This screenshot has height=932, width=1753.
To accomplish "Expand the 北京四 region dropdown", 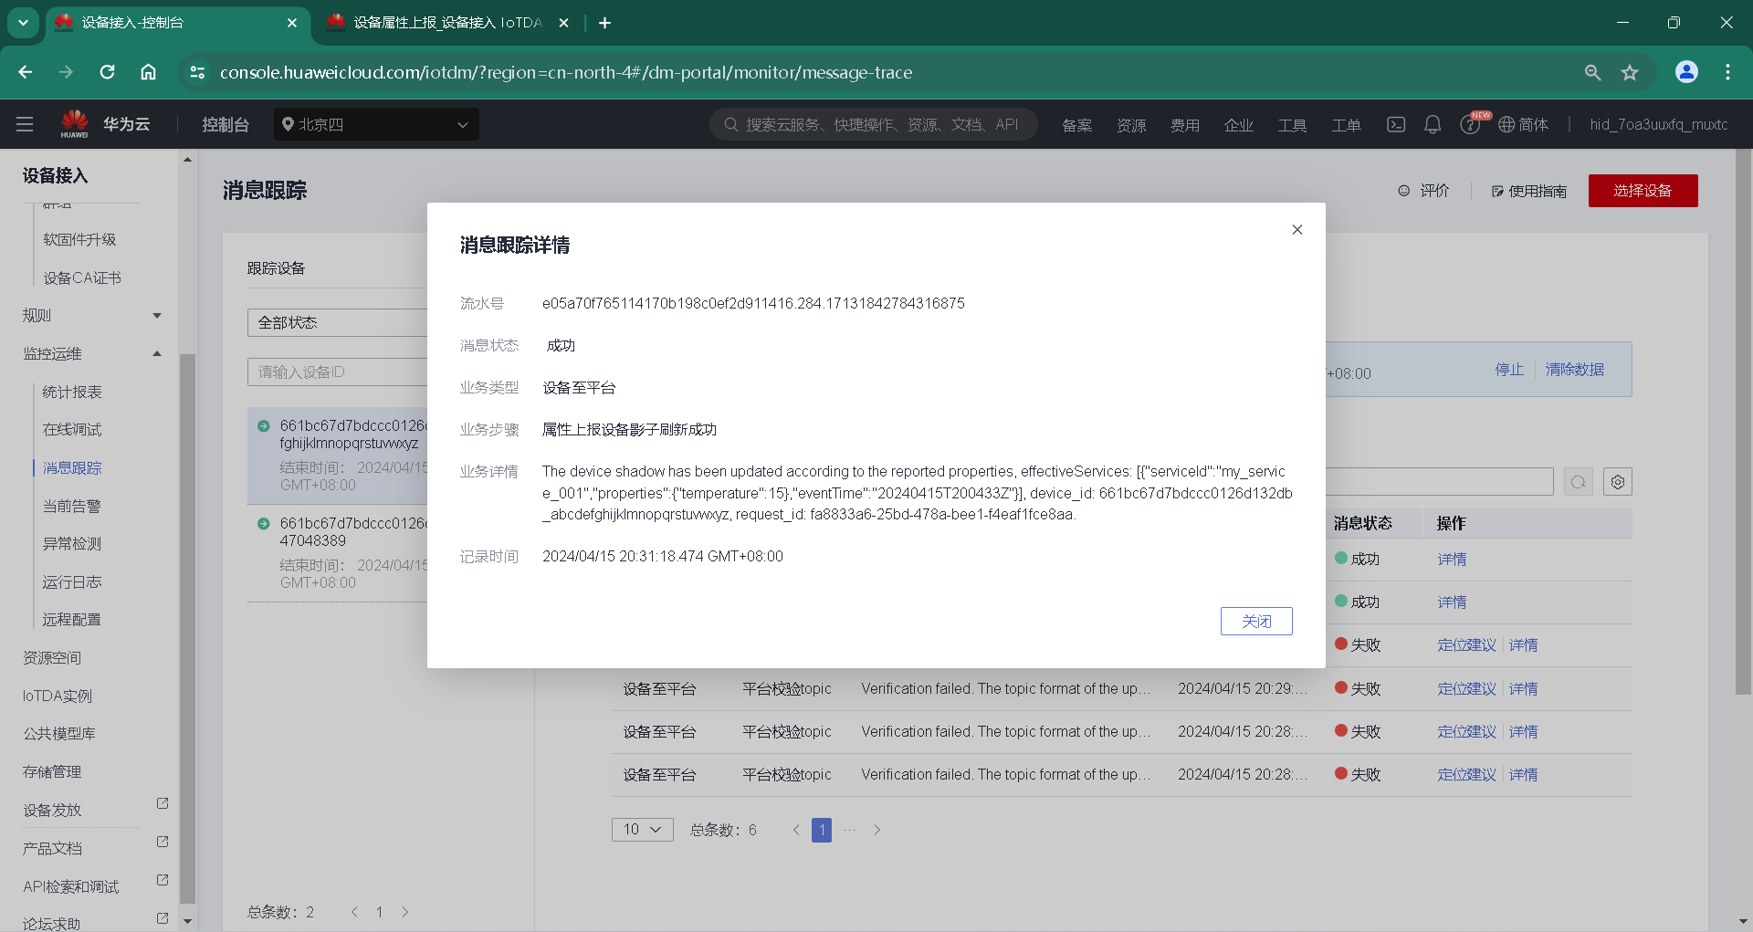I will pyautogui.click(x=376, y=124).
